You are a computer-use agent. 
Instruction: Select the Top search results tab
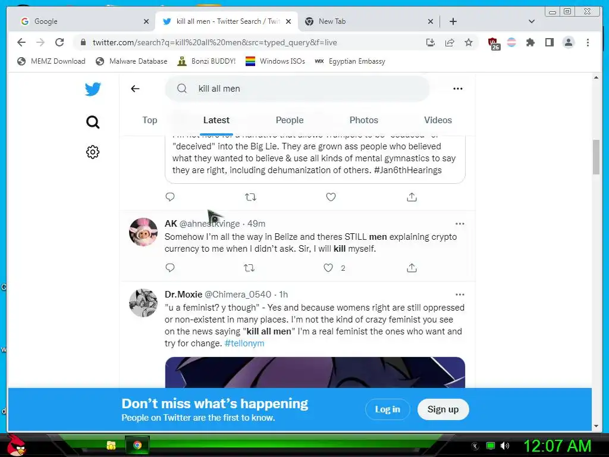coord(149,120)
